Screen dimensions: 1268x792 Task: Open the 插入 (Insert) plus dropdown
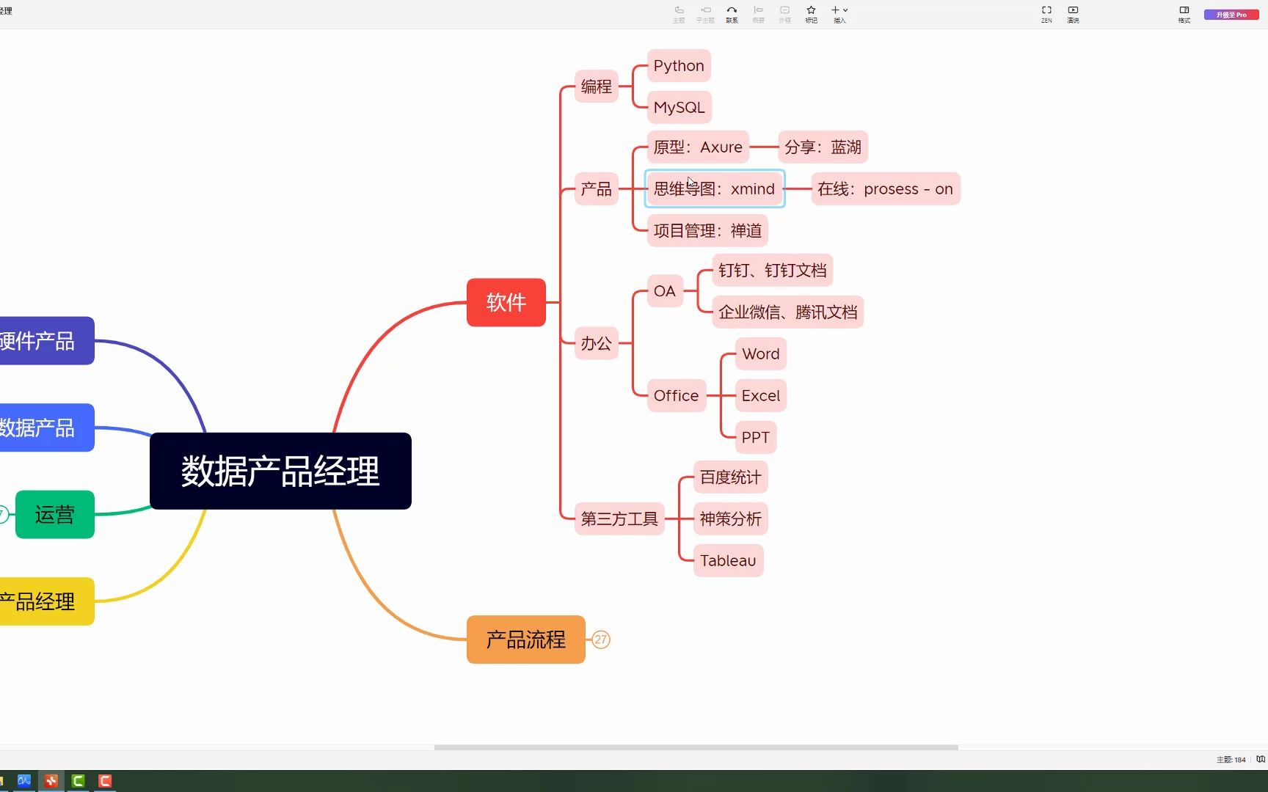tap(839, 14)
